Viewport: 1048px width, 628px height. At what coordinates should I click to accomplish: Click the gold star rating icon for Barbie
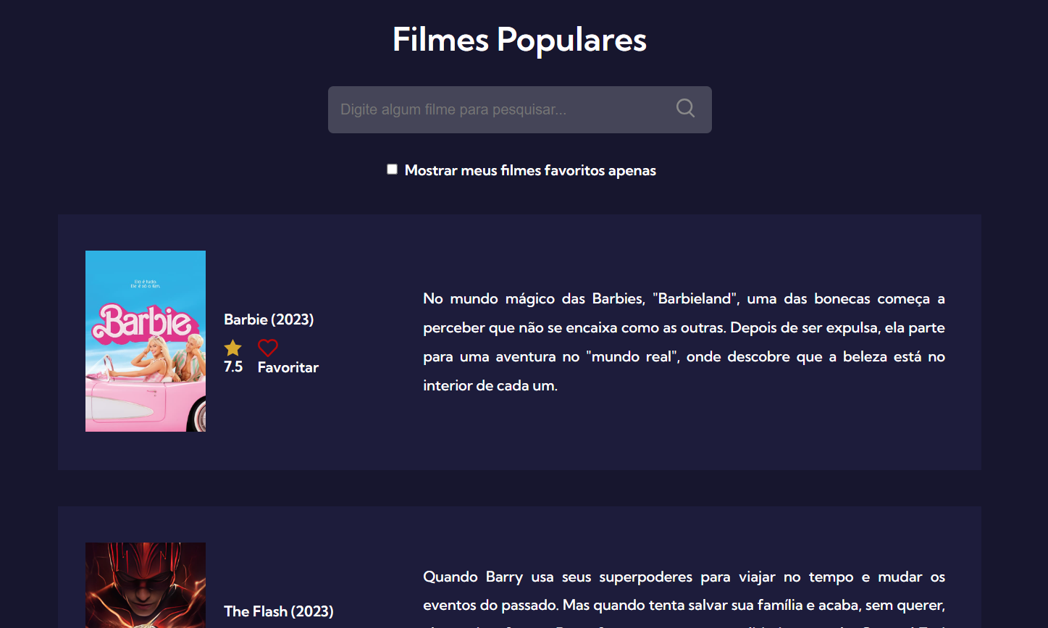(x=232, y=348)
